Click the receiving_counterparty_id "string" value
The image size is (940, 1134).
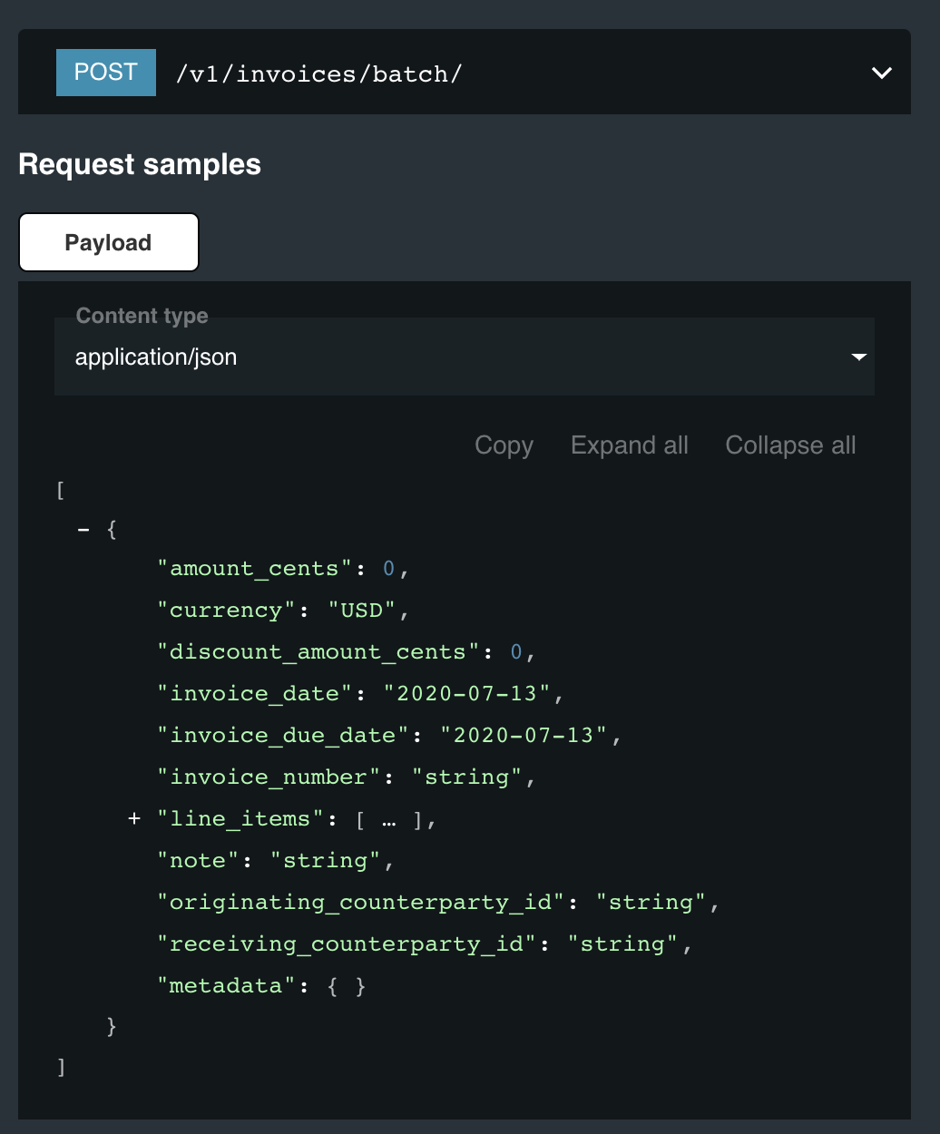(x=622, y=944)
